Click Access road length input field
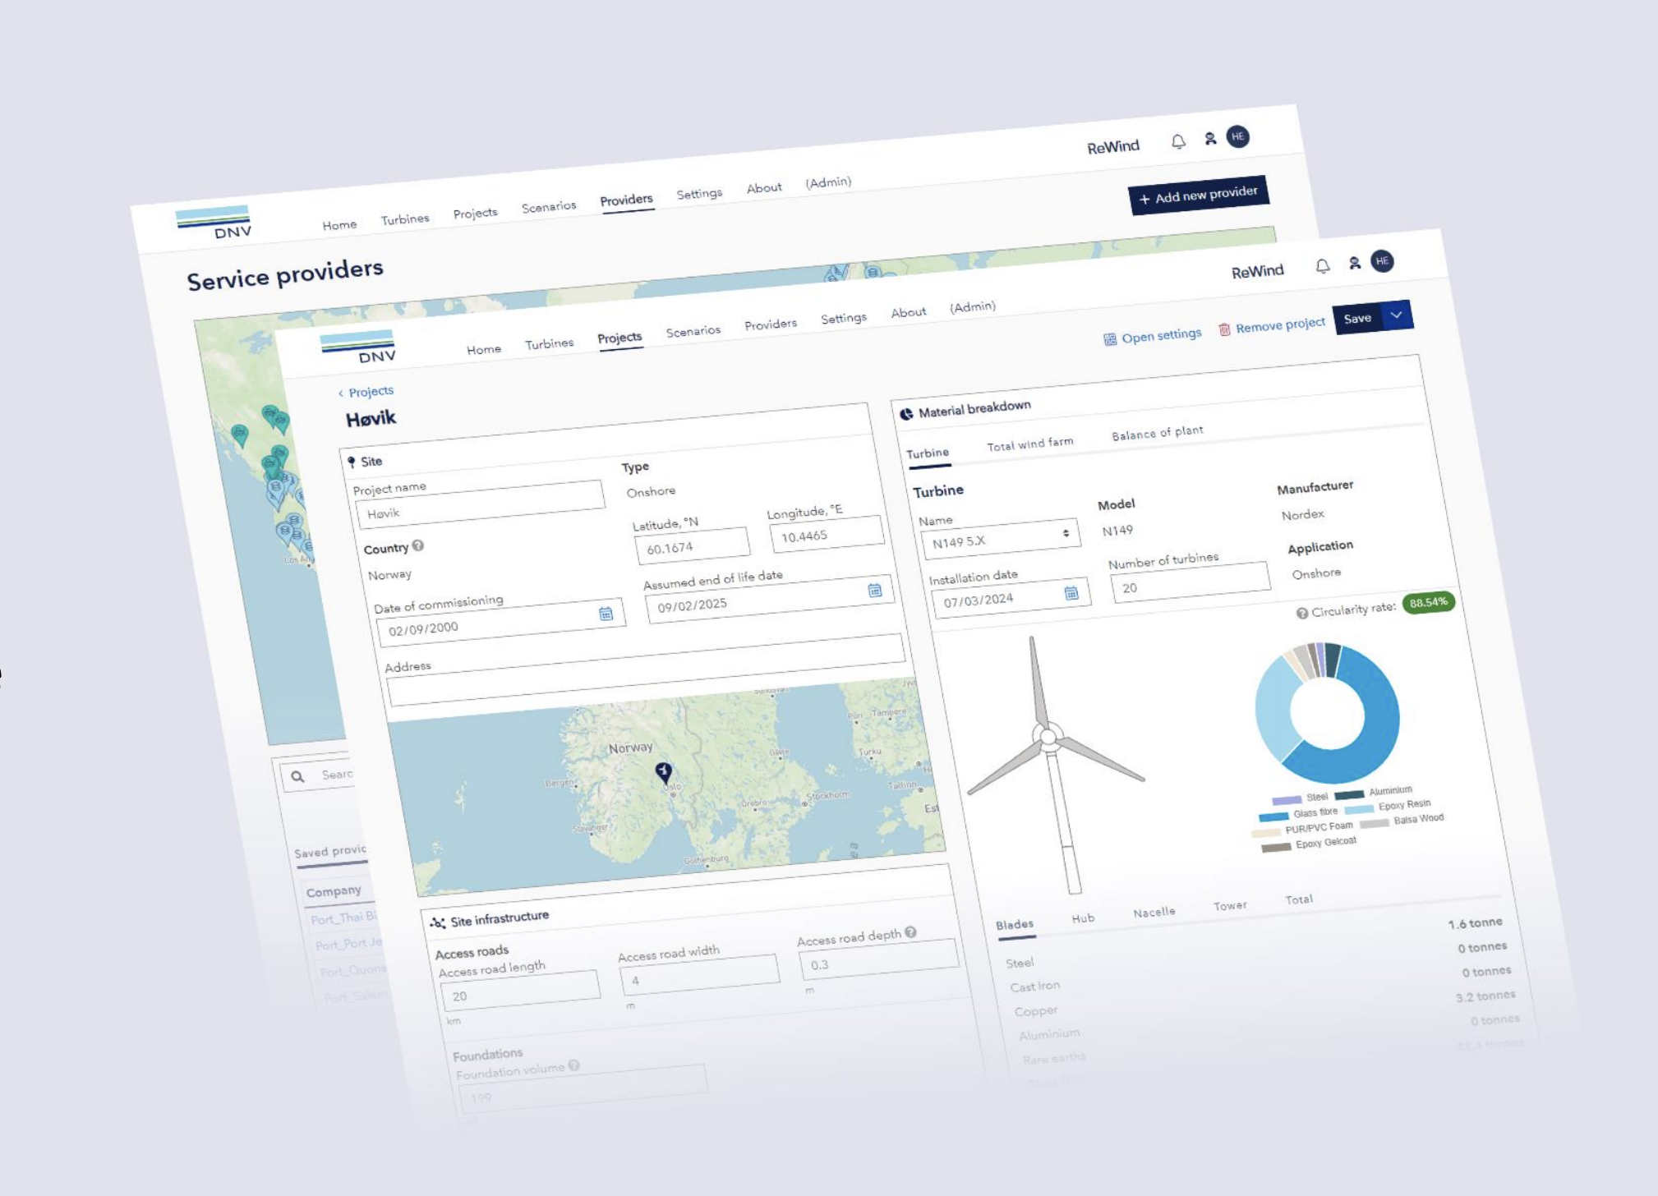 click(x=520, y=990)
